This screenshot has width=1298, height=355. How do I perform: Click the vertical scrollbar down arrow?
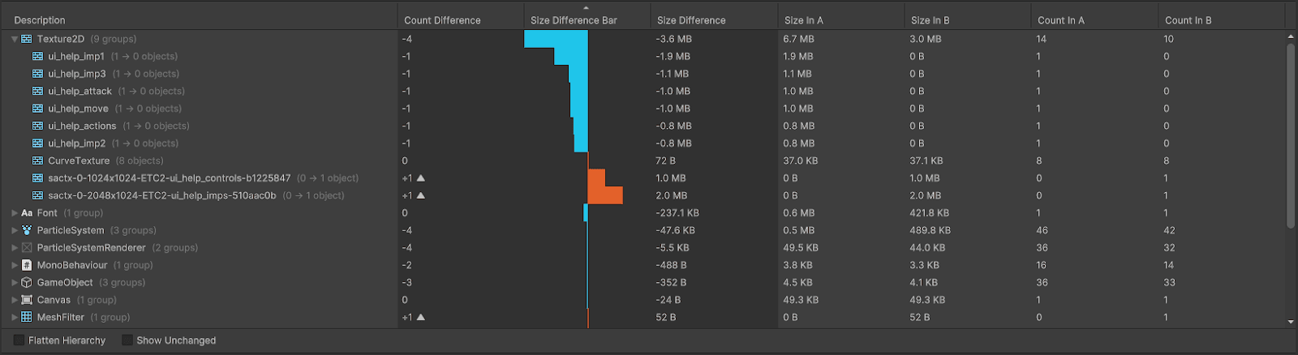[x=1291, y=322]
